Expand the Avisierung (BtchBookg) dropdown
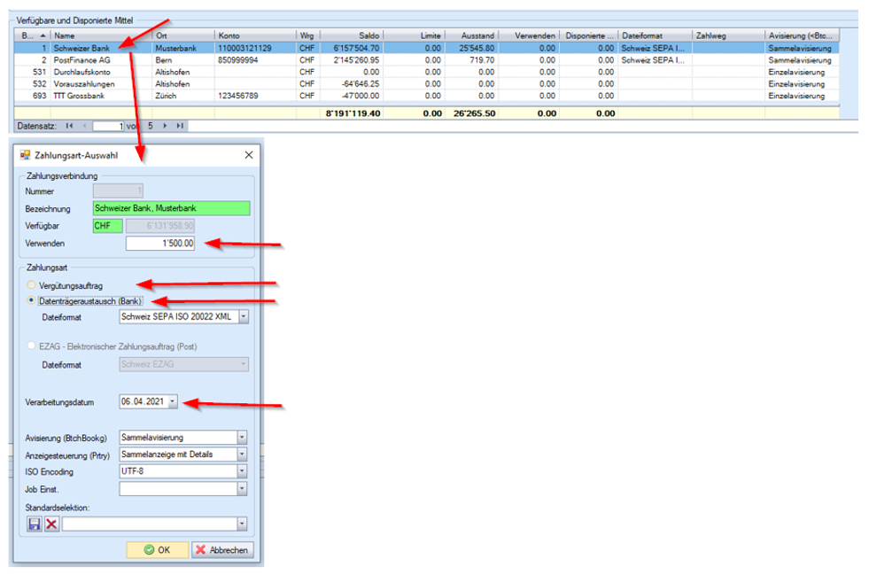869x575 pixels. [242, 437]
